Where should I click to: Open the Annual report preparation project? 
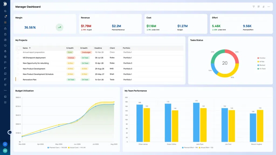[x=34, y=52]
